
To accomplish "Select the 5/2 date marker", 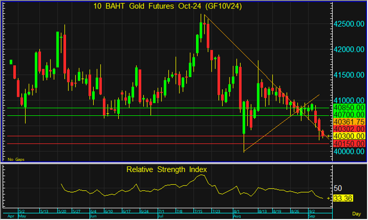I will point(22,211).
